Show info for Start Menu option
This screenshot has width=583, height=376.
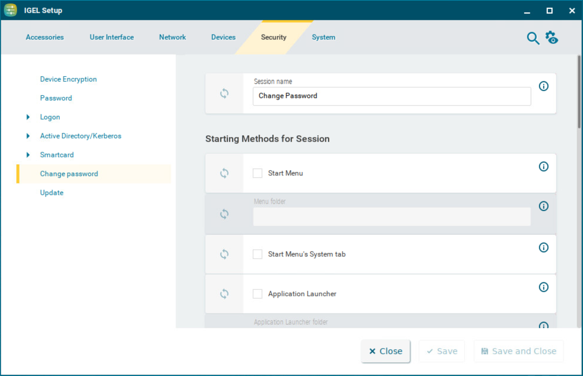tap(544, 167)
